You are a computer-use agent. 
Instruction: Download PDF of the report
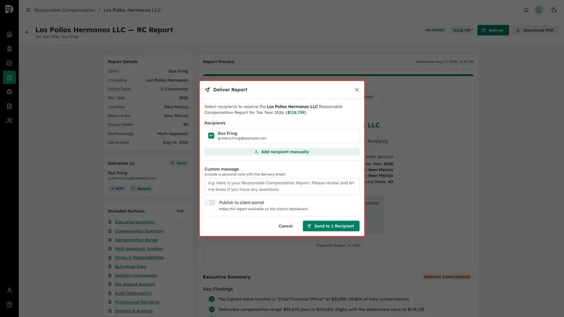[x=535, y=30]
